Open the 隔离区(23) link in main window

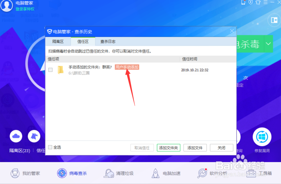pyautogui.click(x=20, y=151)
